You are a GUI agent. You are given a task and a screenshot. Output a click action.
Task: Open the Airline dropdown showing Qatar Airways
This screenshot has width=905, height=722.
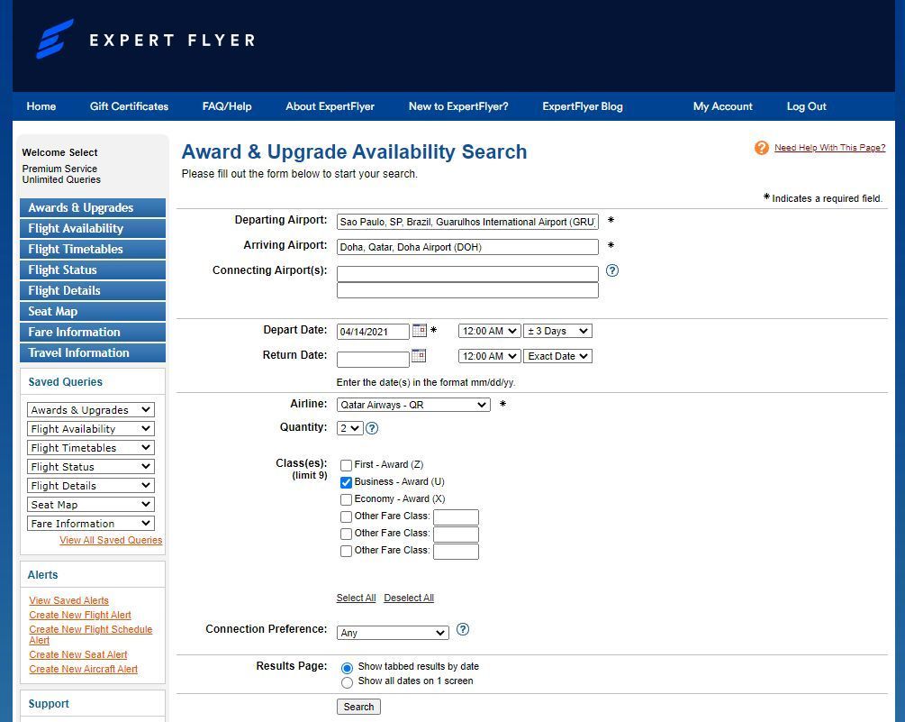click(x=413, y=405)
